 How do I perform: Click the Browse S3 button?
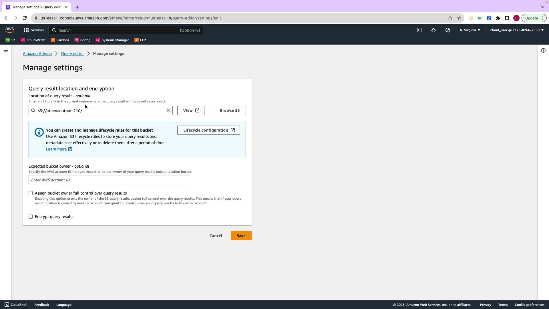coord(230,110)
